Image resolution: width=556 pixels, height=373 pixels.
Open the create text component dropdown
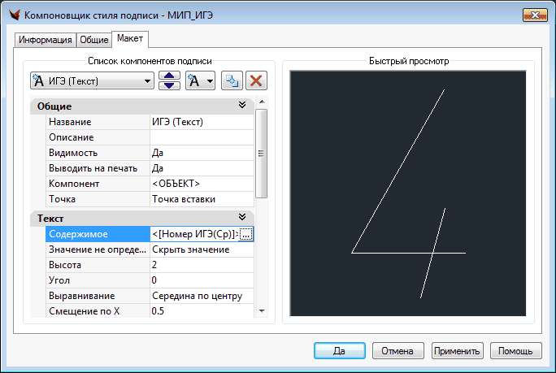click(199, 81)
